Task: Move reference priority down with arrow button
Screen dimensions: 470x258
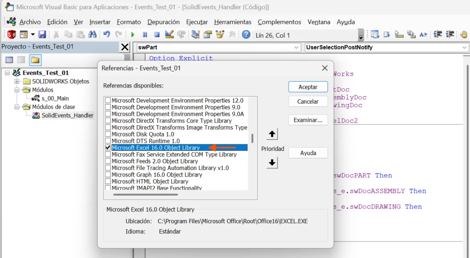Action: [272, 163]
